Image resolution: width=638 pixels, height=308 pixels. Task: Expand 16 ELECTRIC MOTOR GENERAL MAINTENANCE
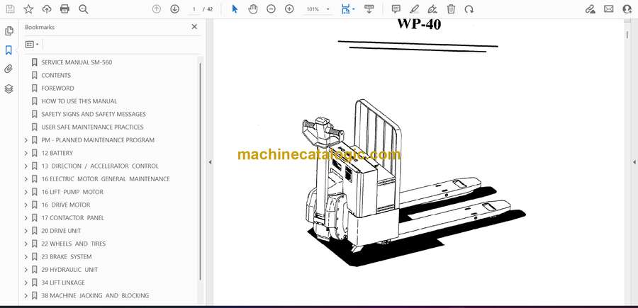[x=26, y=179]
